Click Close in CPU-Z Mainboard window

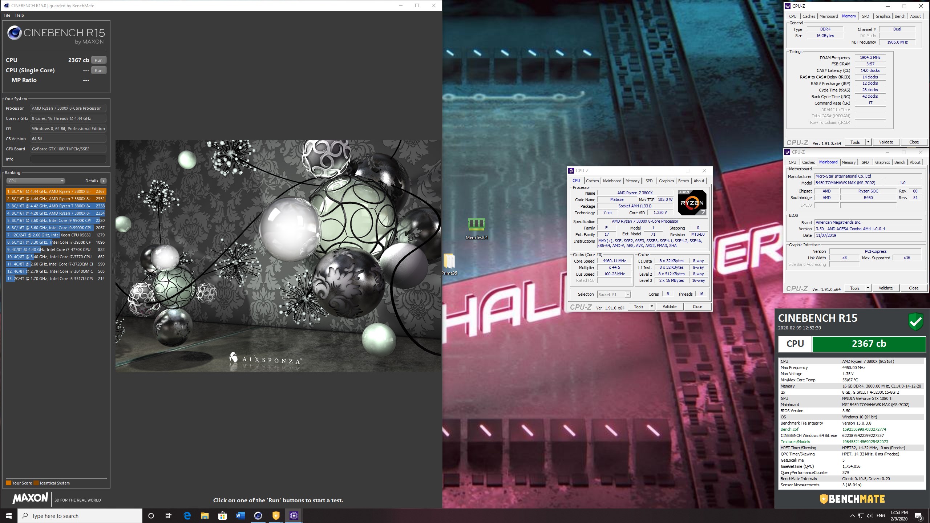(913, 288)
